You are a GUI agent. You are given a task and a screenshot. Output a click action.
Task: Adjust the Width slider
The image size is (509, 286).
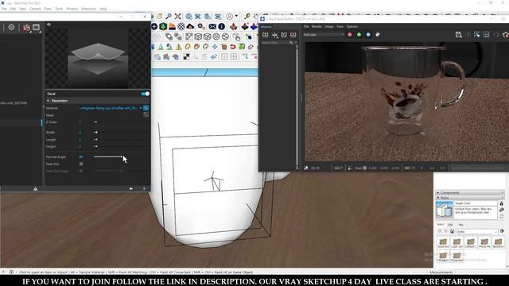pyautogui.click(x=95, y=133)
